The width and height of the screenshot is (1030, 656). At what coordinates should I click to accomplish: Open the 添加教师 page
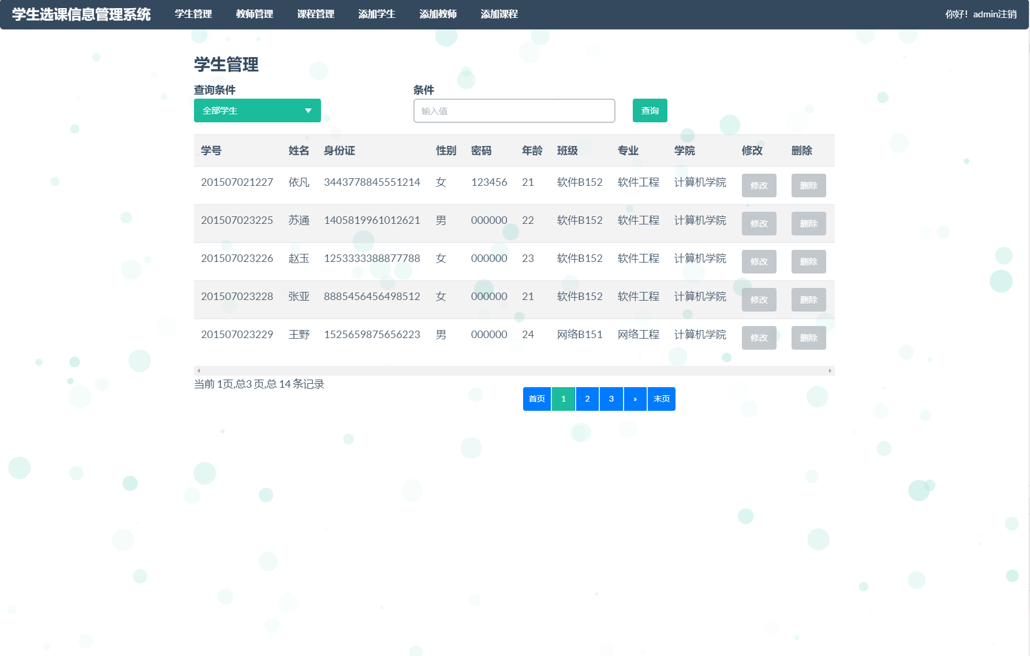coord(439,14)
